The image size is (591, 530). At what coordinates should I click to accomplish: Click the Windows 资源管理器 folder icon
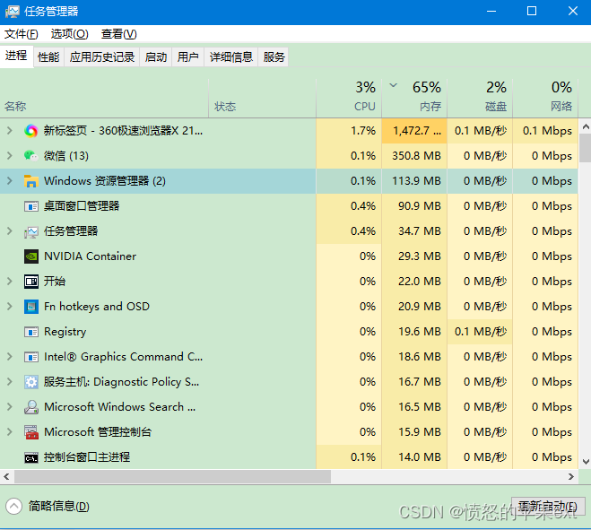pos(31,181)
